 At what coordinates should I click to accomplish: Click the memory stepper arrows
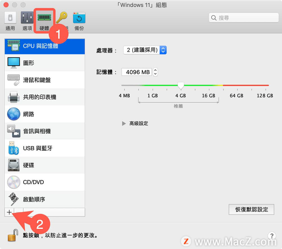tap(155, 72)
